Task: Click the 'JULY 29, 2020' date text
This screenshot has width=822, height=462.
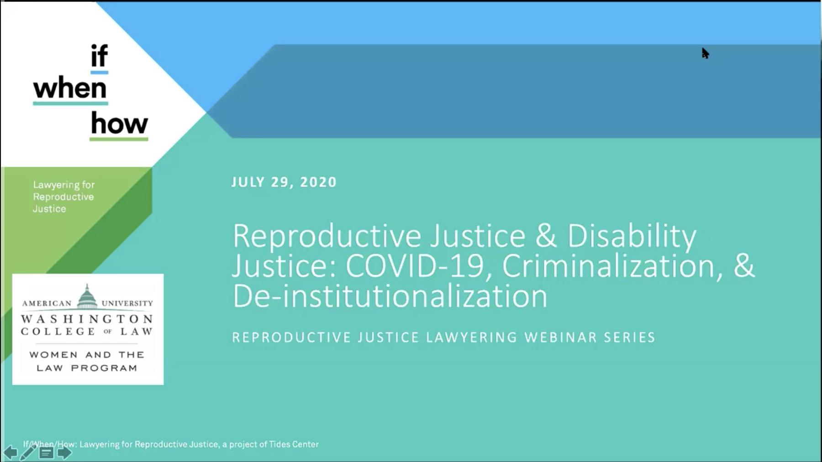Action: click(x=283, y=182)
